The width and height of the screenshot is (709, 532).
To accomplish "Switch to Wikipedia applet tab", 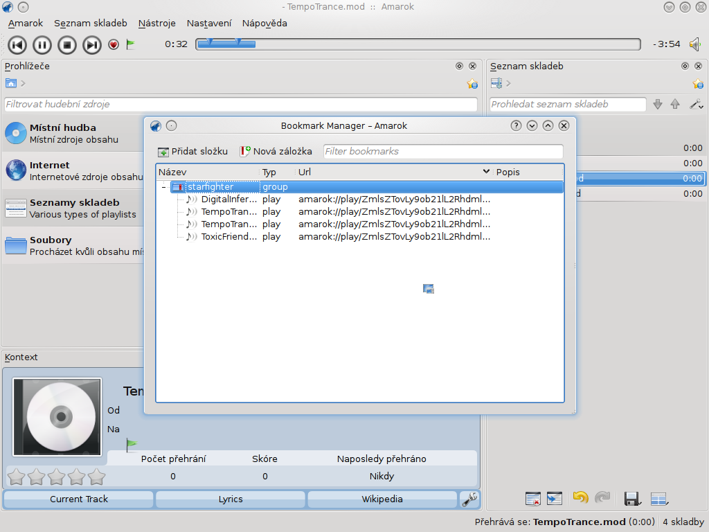I will (x=382, y=499).
